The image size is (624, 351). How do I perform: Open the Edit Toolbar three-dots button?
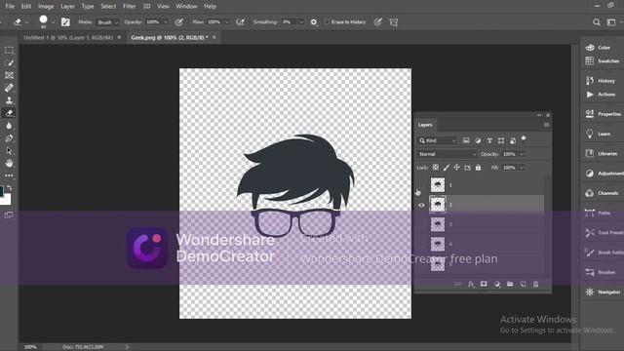point(9,175)
